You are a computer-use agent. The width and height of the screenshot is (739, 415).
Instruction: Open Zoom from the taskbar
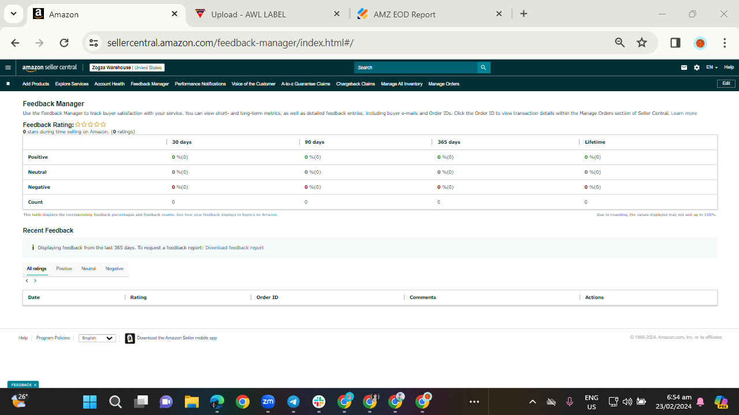pyautogui.click(x=268, y=402)
